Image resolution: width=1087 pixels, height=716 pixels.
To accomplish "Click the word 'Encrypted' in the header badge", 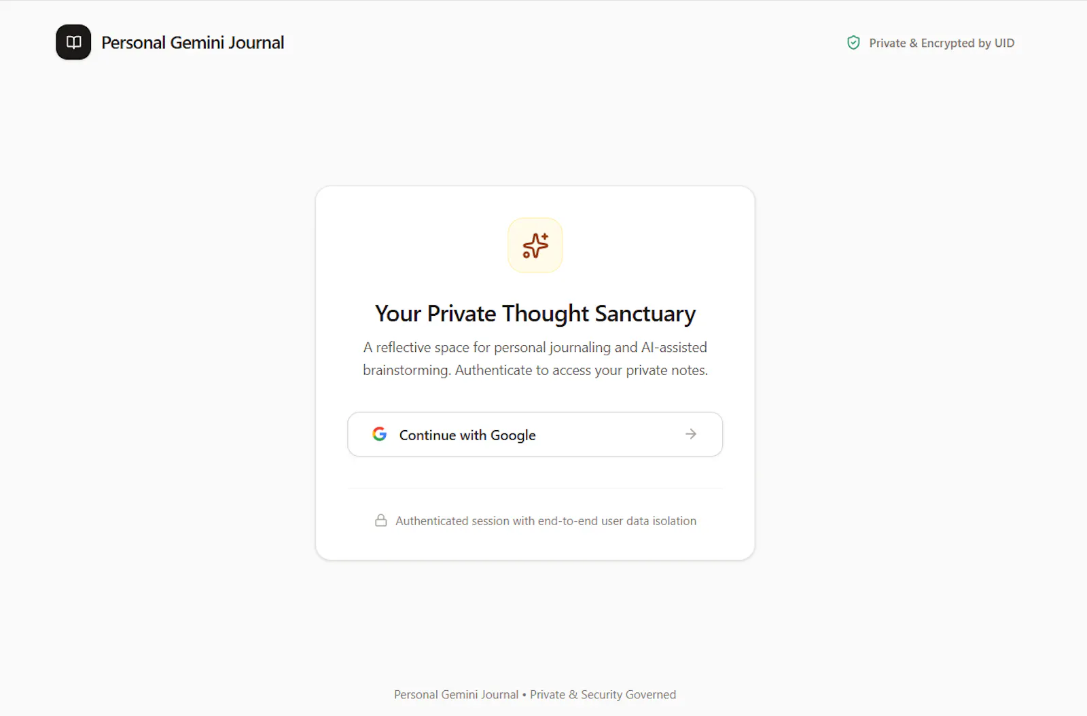I will [x=948, y=43].
